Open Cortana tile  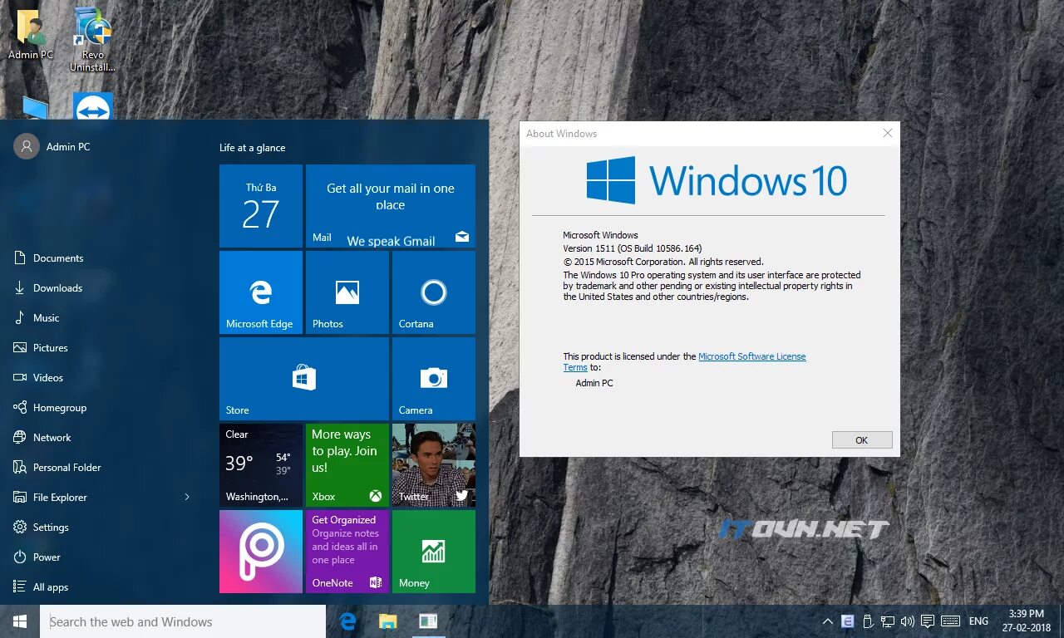coord(434,292)
